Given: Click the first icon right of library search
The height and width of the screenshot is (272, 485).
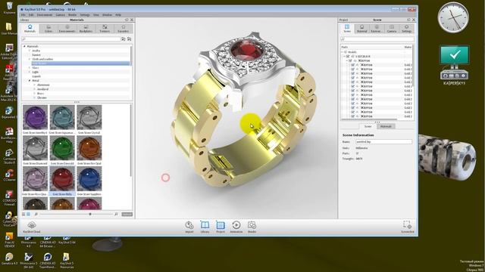Looking at the screenshot, I should coord(123,39).
